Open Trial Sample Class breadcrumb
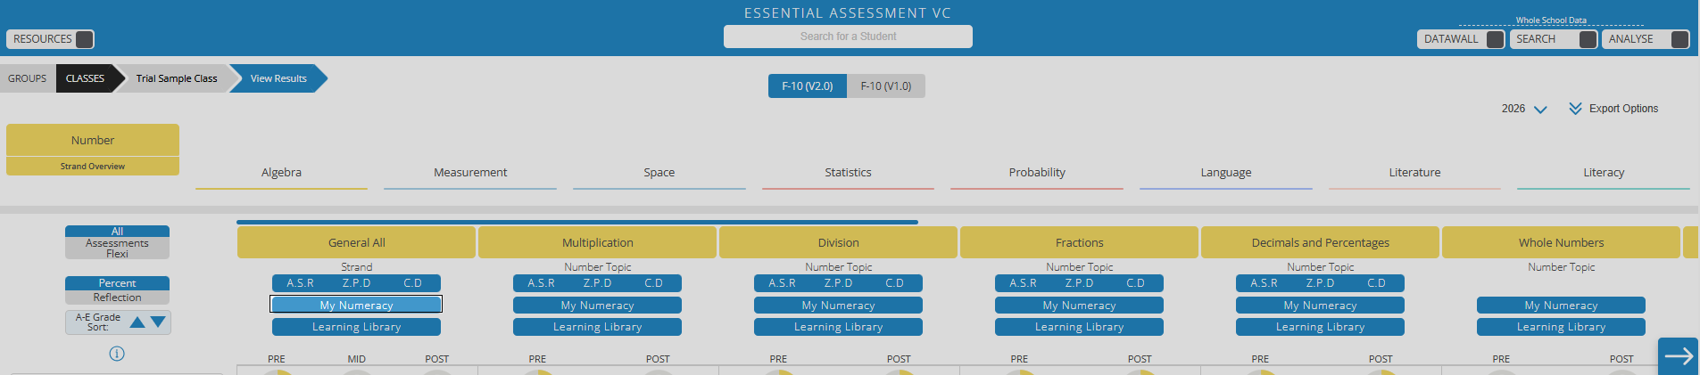Screen dimensions: 1700x375 click(176, 78)
